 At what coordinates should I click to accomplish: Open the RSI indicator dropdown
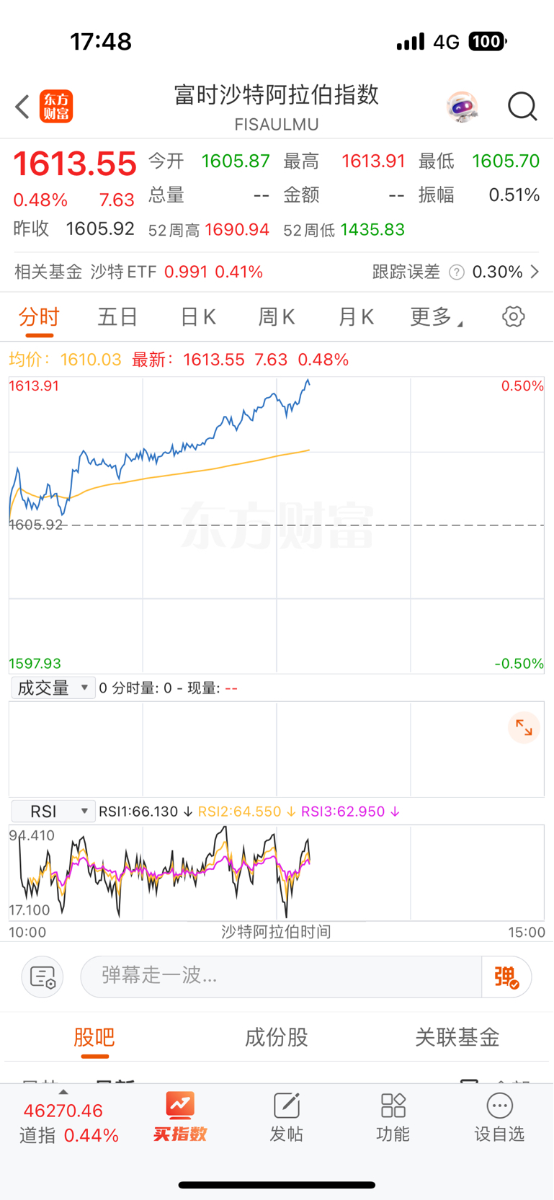pyautogui.click(x=53, y=812)
